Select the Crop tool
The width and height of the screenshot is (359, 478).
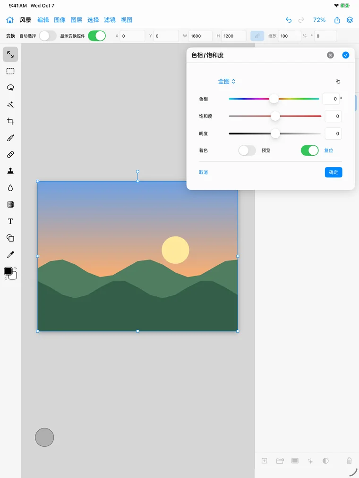coord(10,121)
